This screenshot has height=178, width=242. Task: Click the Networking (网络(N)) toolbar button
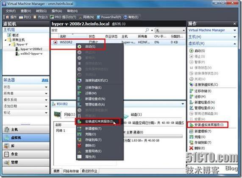tap(86, 17)
